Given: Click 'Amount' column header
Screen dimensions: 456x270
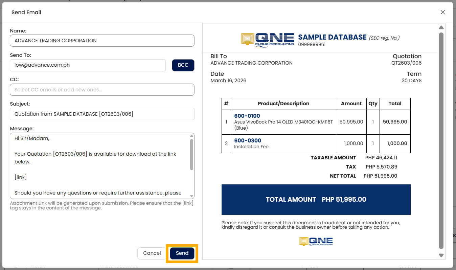Looking at the screenshot, I should 351,104.
